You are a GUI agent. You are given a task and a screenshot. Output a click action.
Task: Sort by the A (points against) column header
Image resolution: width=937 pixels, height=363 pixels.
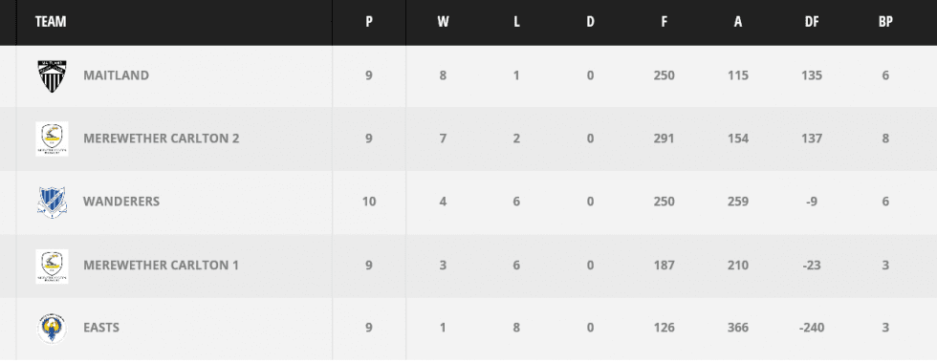(x=738, y=22)
